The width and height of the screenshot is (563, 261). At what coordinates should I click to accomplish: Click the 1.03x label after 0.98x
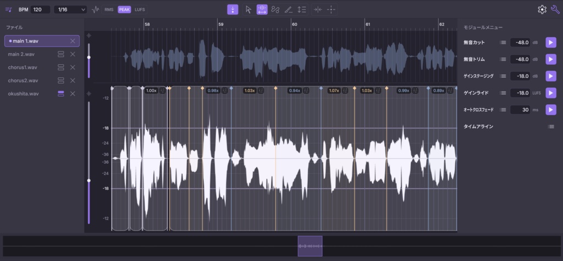[x=249, y=90]
